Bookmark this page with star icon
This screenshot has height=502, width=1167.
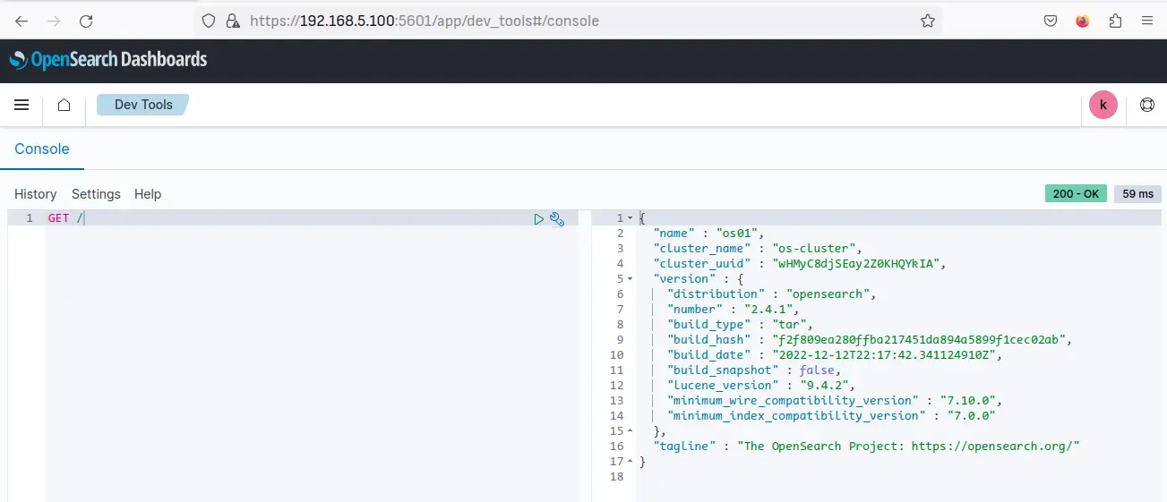pyautogui.click(x=928, y=21)
